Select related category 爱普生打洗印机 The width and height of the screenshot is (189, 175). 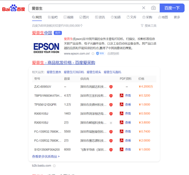tap(74, 72)
